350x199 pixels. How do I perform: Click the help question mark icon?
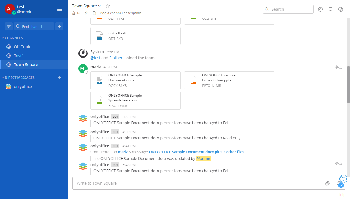(341, 9)
